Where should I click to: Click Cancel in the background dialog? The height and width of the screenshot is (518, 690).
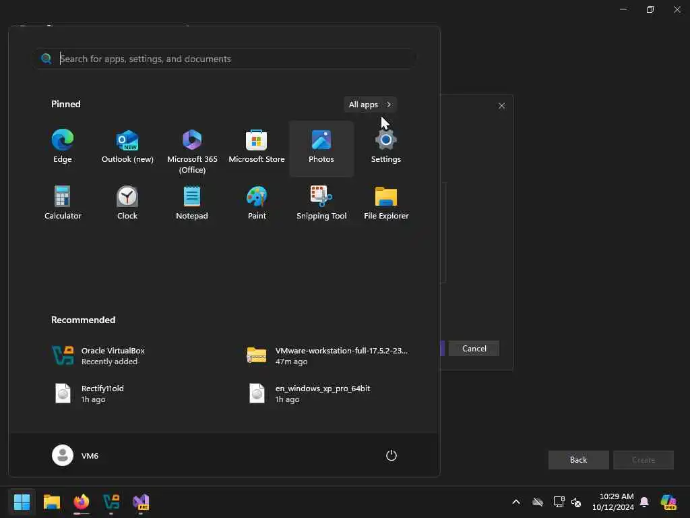474,349
